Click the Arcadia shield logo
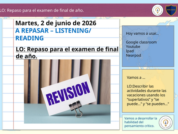Viewport: 178px width, 134px height. click(x=171, y=10)
